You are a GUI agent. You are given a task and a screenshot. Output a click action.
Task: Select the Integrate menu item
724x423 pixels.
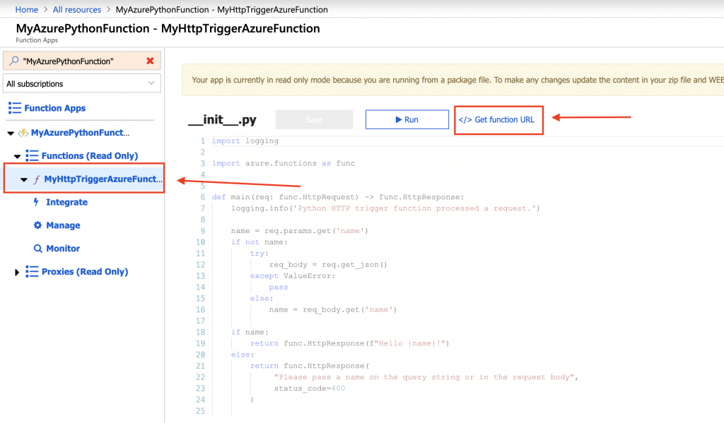[66, 202]
